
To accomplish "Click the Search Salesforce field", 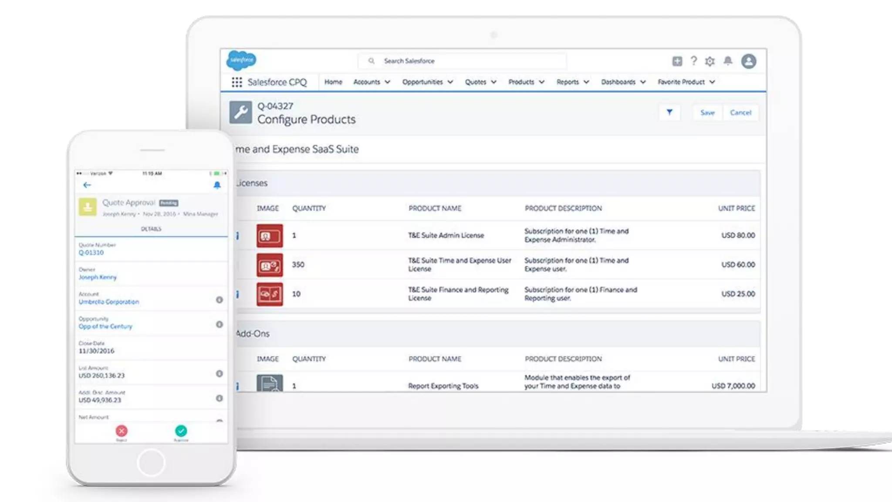I will coord(462,61).
